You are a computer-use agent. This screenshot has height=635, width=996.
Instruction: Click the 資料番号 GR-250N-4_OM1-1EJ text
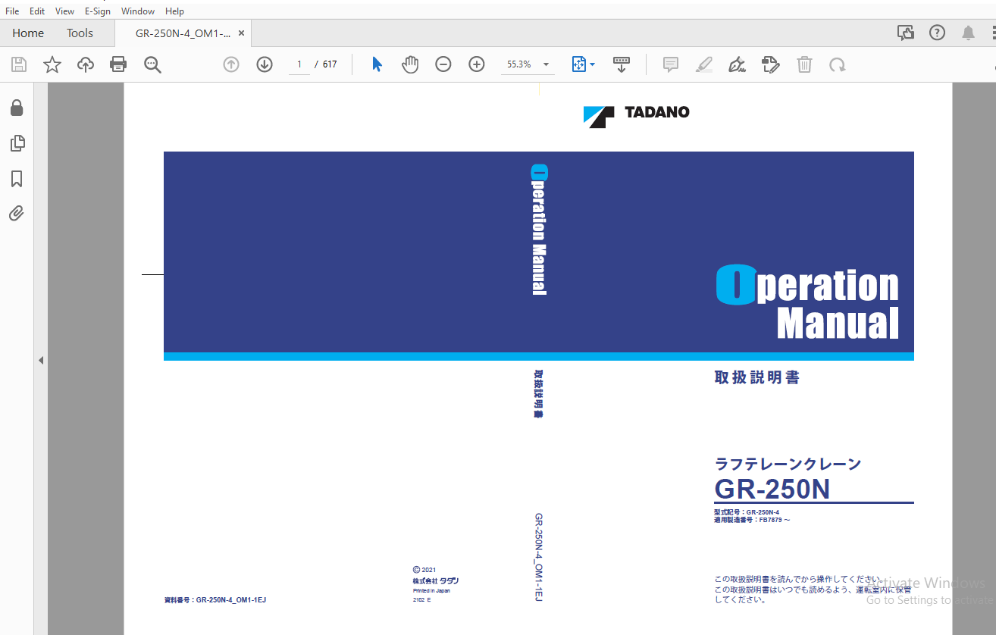click(x=215, y=600)
